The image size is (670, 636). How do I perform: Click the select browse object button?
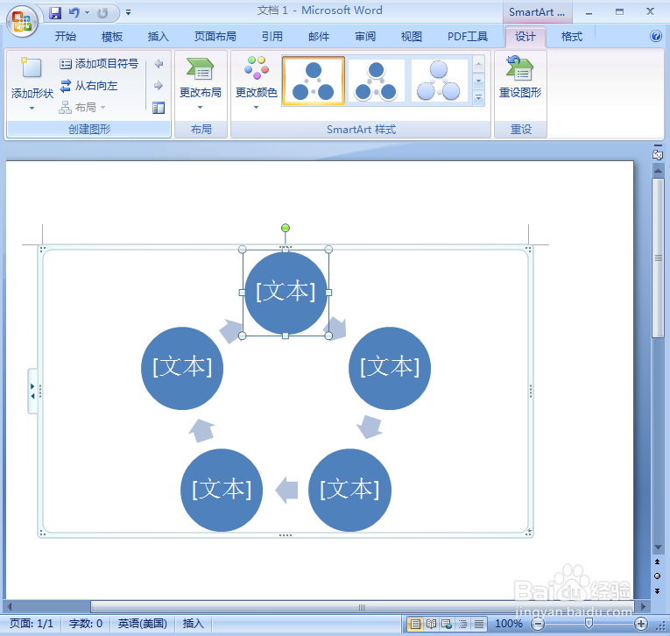tap(658, 576)
